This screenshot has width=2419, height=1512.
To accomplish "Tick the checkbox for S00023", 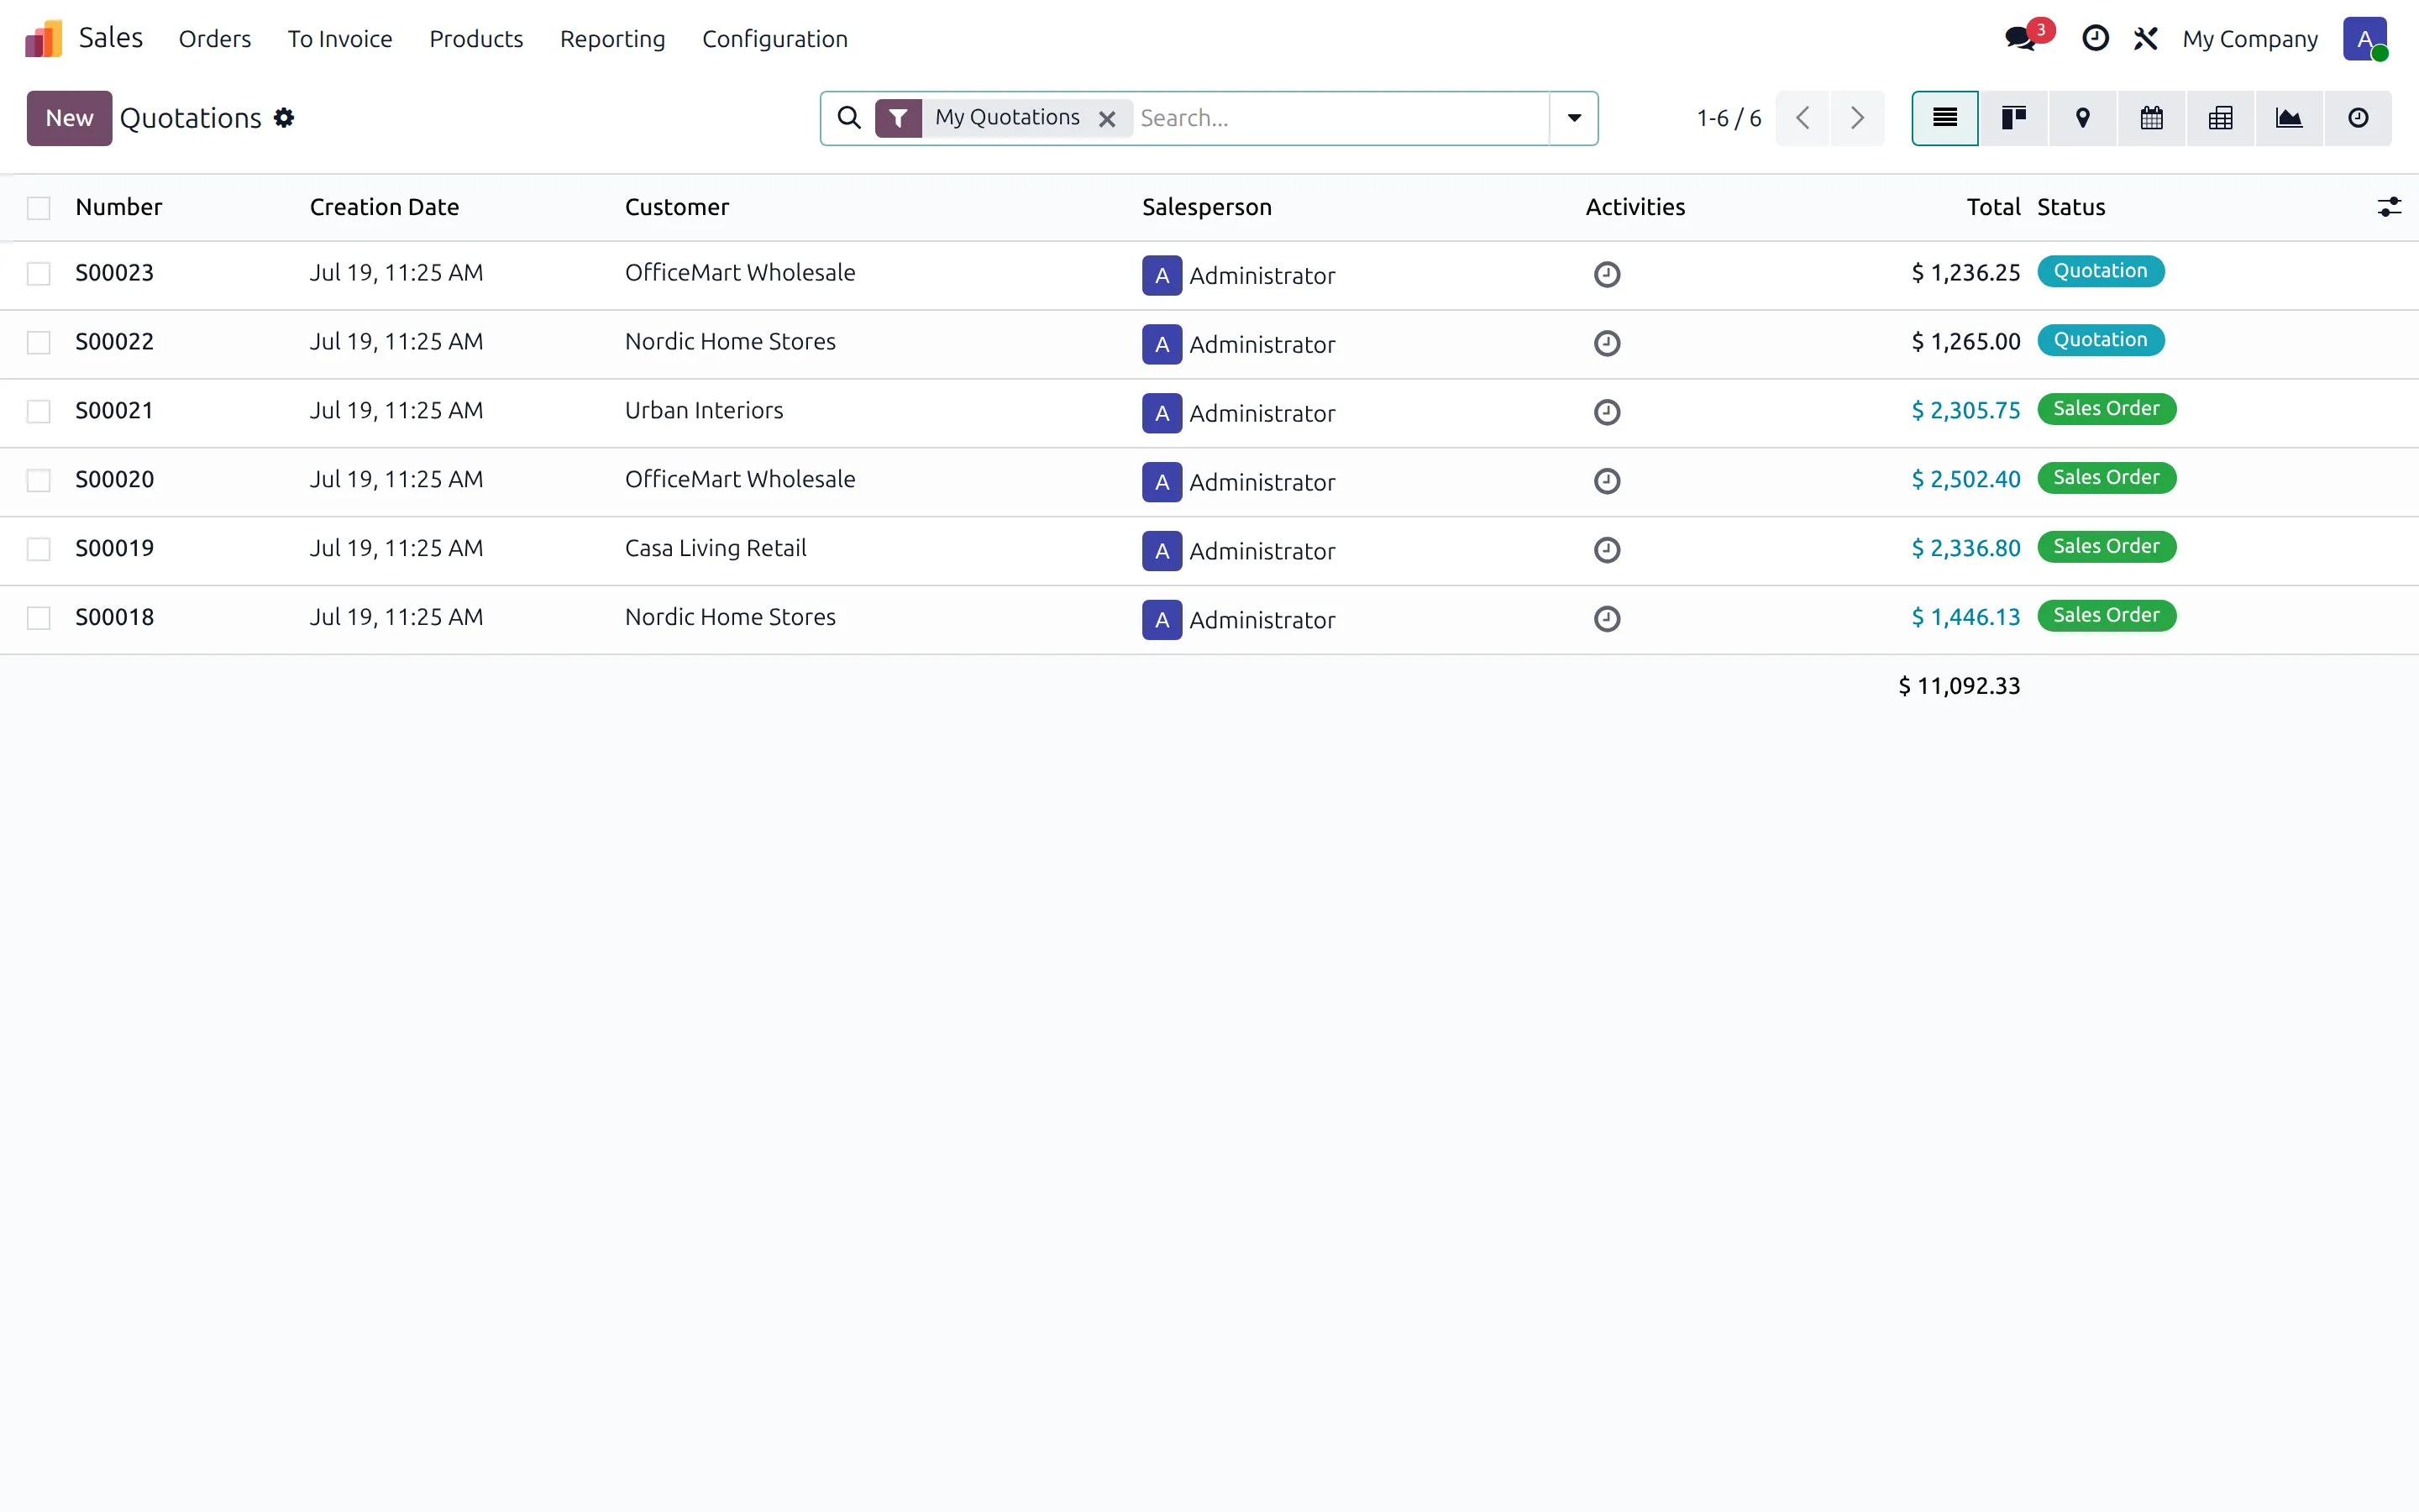I will coord(39,274).
